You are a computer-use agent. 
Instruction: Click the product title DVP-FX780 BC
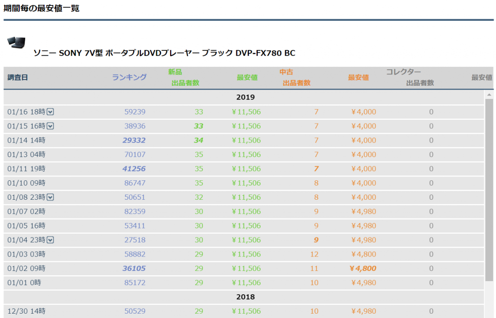(164, 53)
